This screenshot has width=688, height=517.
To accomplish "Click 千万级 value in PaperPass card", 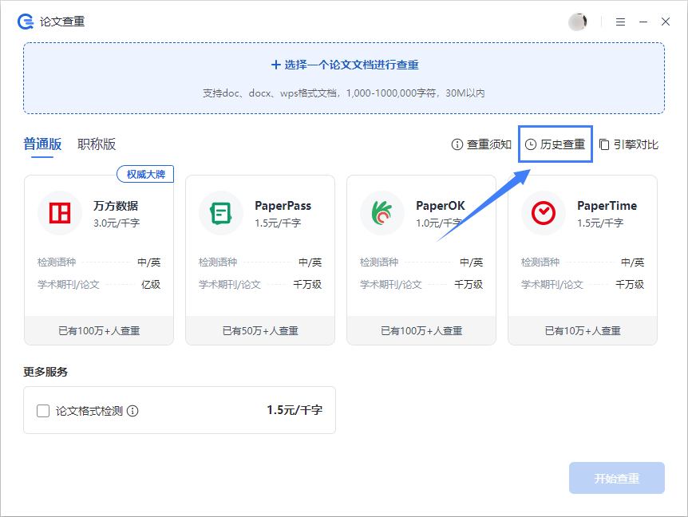I will point(307,285).
